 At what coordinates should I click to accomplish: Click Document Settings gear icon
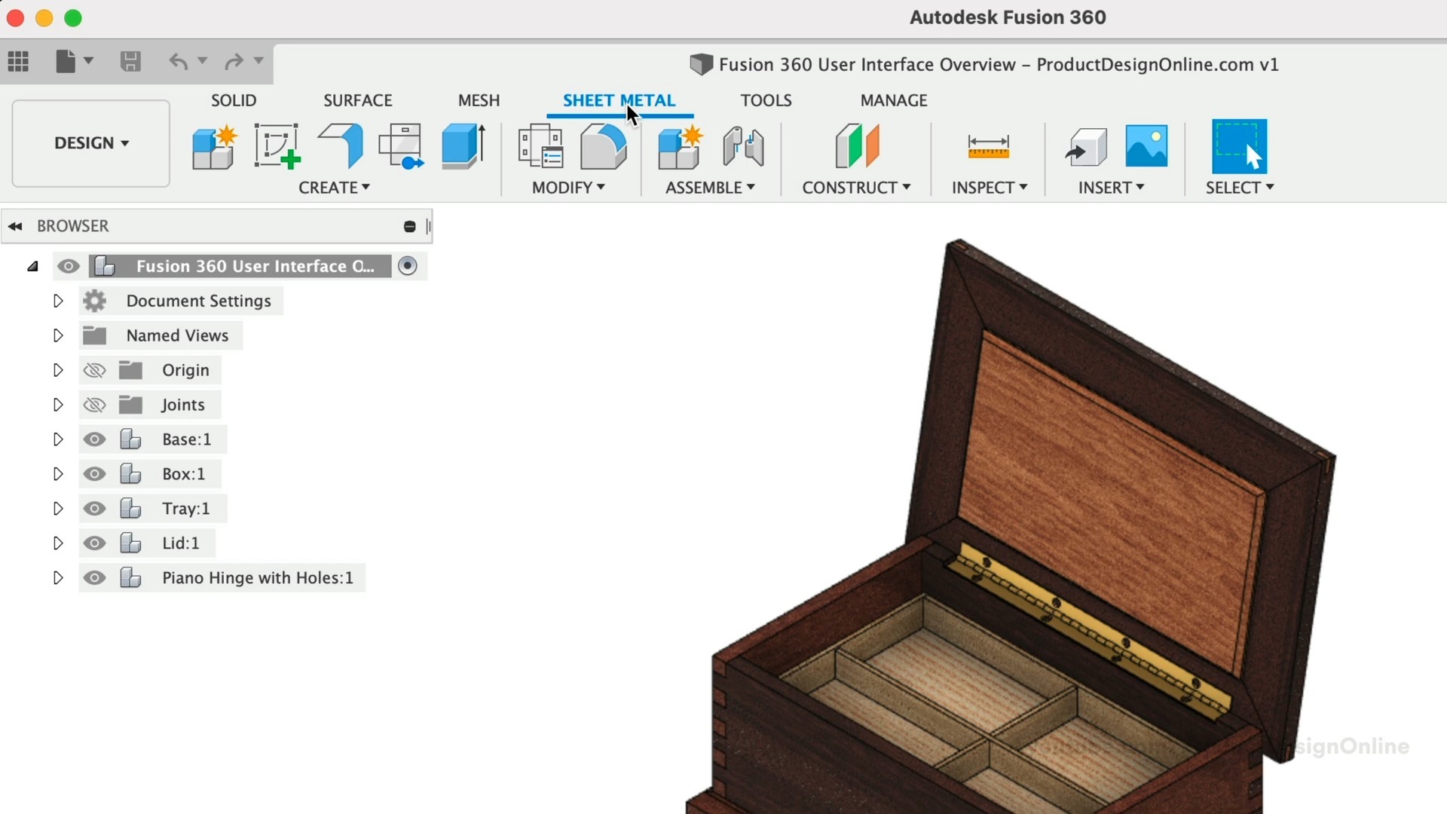[x=95, y=301]
